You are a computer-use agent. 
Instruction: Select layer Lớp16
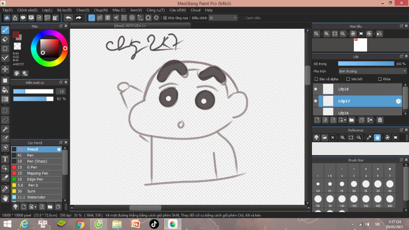(357, 112)
